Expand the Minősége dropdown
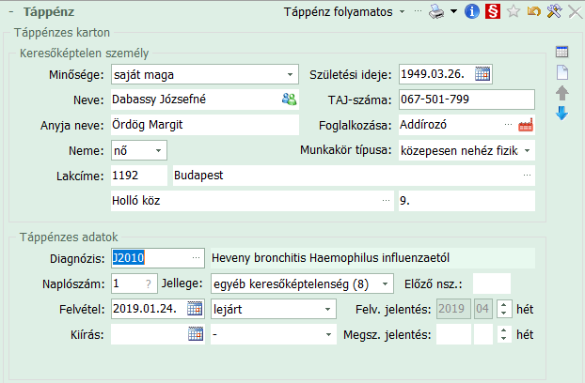The image size is (585, 383). tap(290, 74)
